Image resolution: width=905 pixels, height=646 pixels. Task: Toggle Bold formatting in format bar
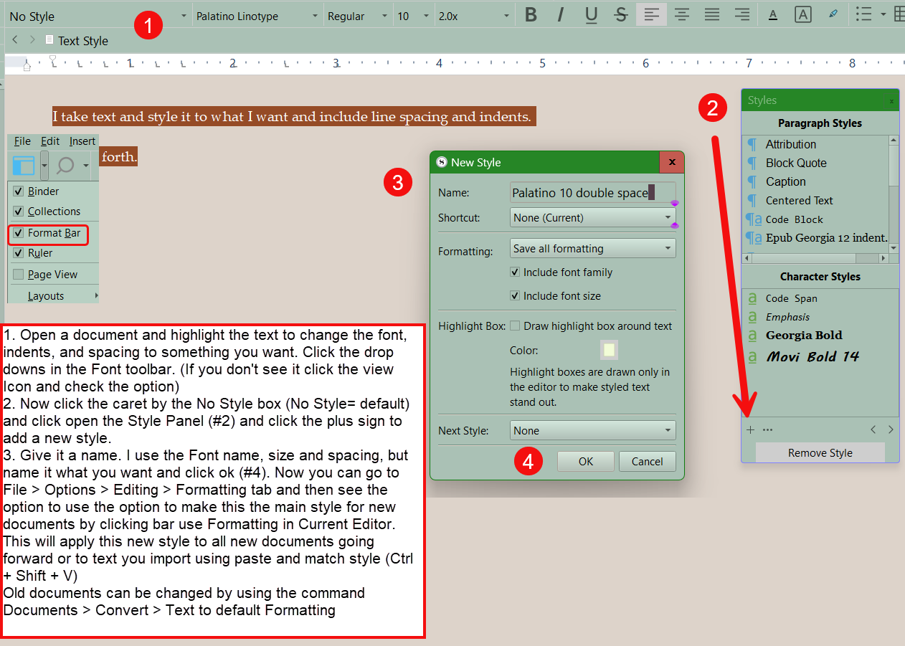(531, 15)
